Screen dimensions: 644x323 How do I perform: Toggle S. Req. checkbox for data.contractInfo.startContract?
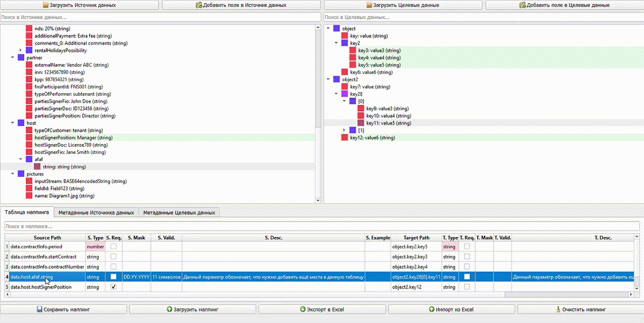coord(114,256)
